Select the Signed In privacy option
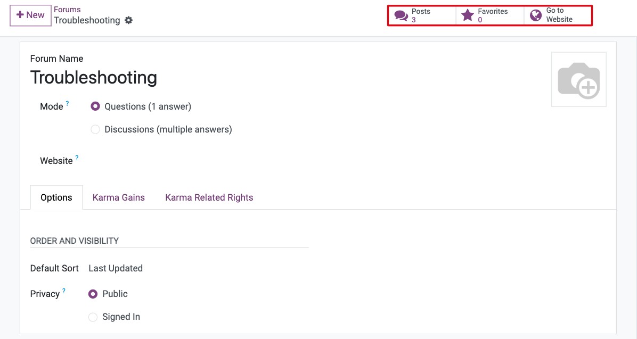Screen dimensions: 637x339 (93, 317)
